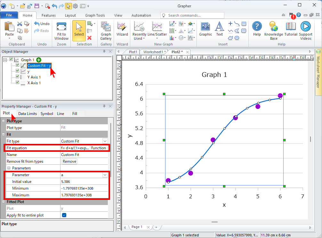The height and width of the screenshot is (238, 322).
Task: Open the Parameter dropdown
Action: coord(105,175)
